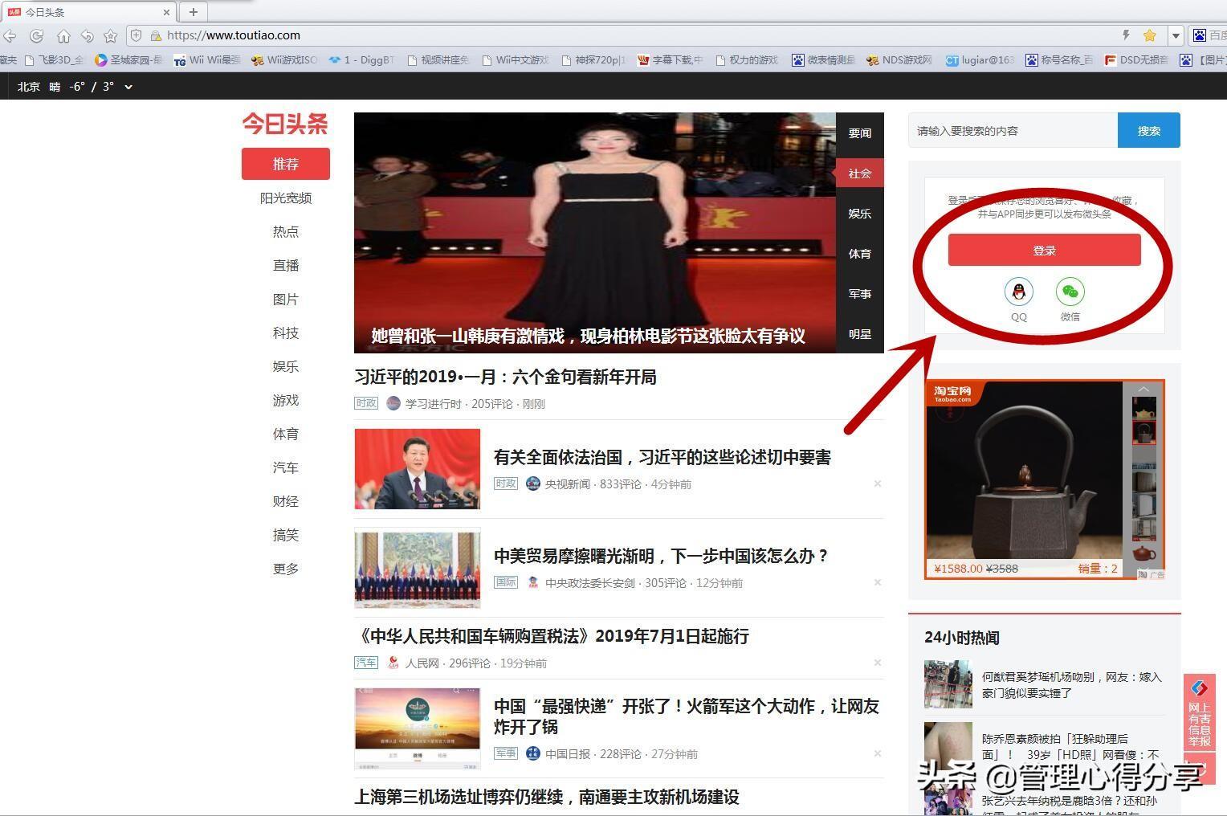Open a new tab with the plus button
Viewport: 1227px width, 816px height.
click(193, 12)
